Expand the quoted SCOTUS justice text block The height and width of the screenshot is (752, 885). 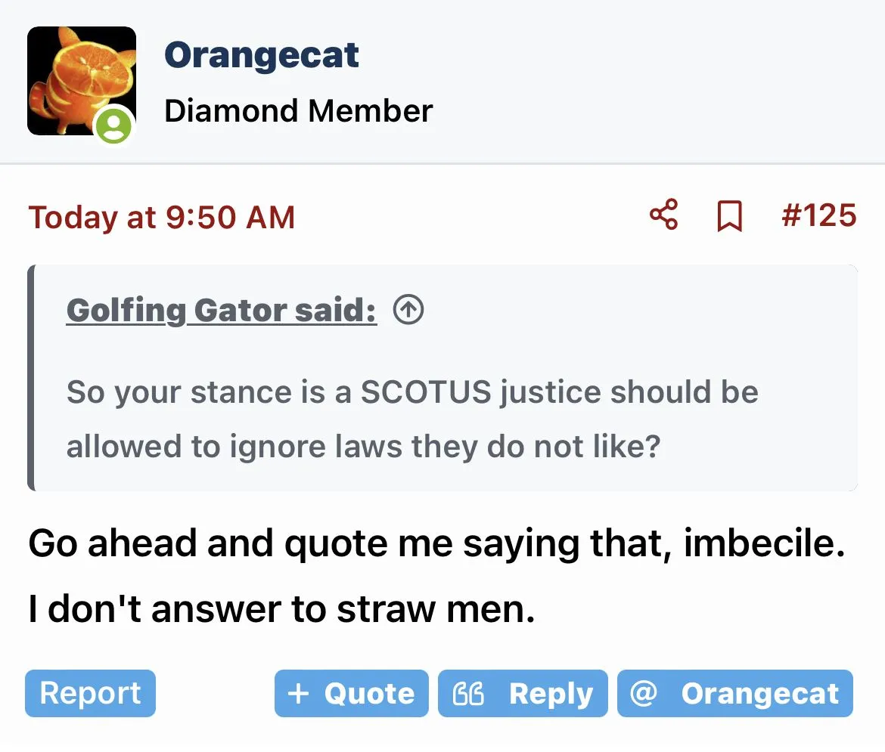pyautogui.click(x=412, y=419)
